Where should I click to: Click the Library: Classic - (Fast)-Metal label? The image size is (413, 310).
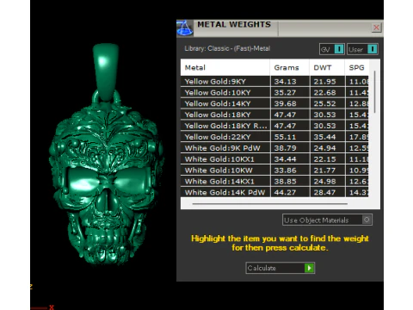click(x=227, y=48)
